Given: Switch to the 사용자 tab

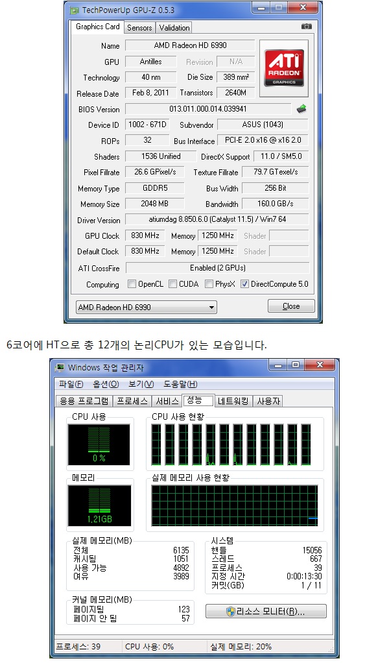Looking at the screenshot, I should pos(268,401).
